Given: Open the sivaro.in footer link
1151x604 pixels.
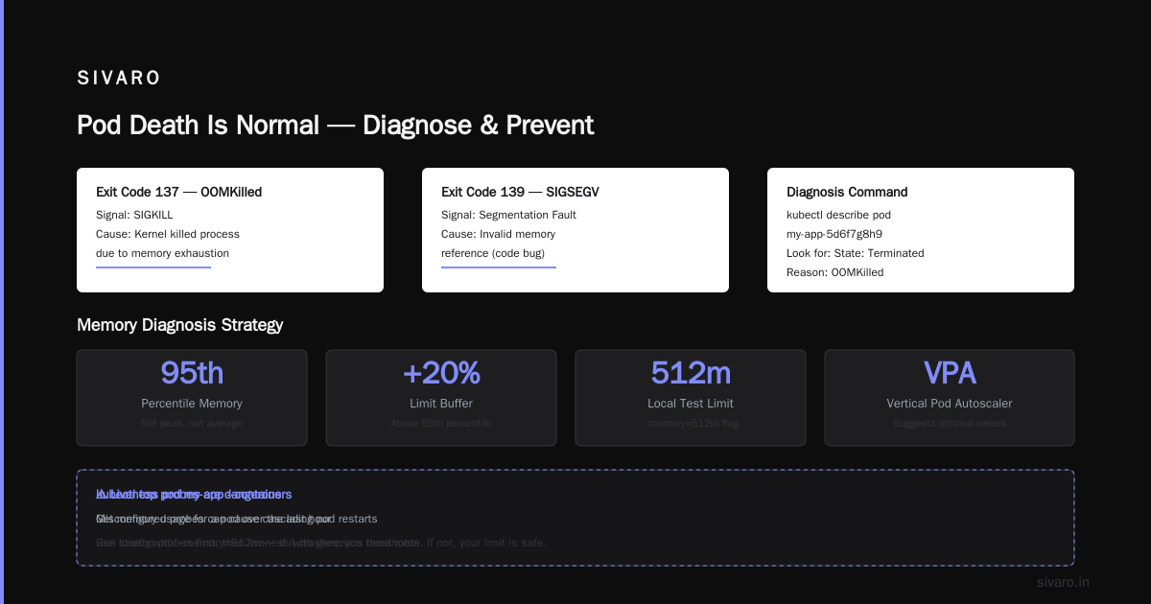Looking at the screenshot, I should (1064, 582).
